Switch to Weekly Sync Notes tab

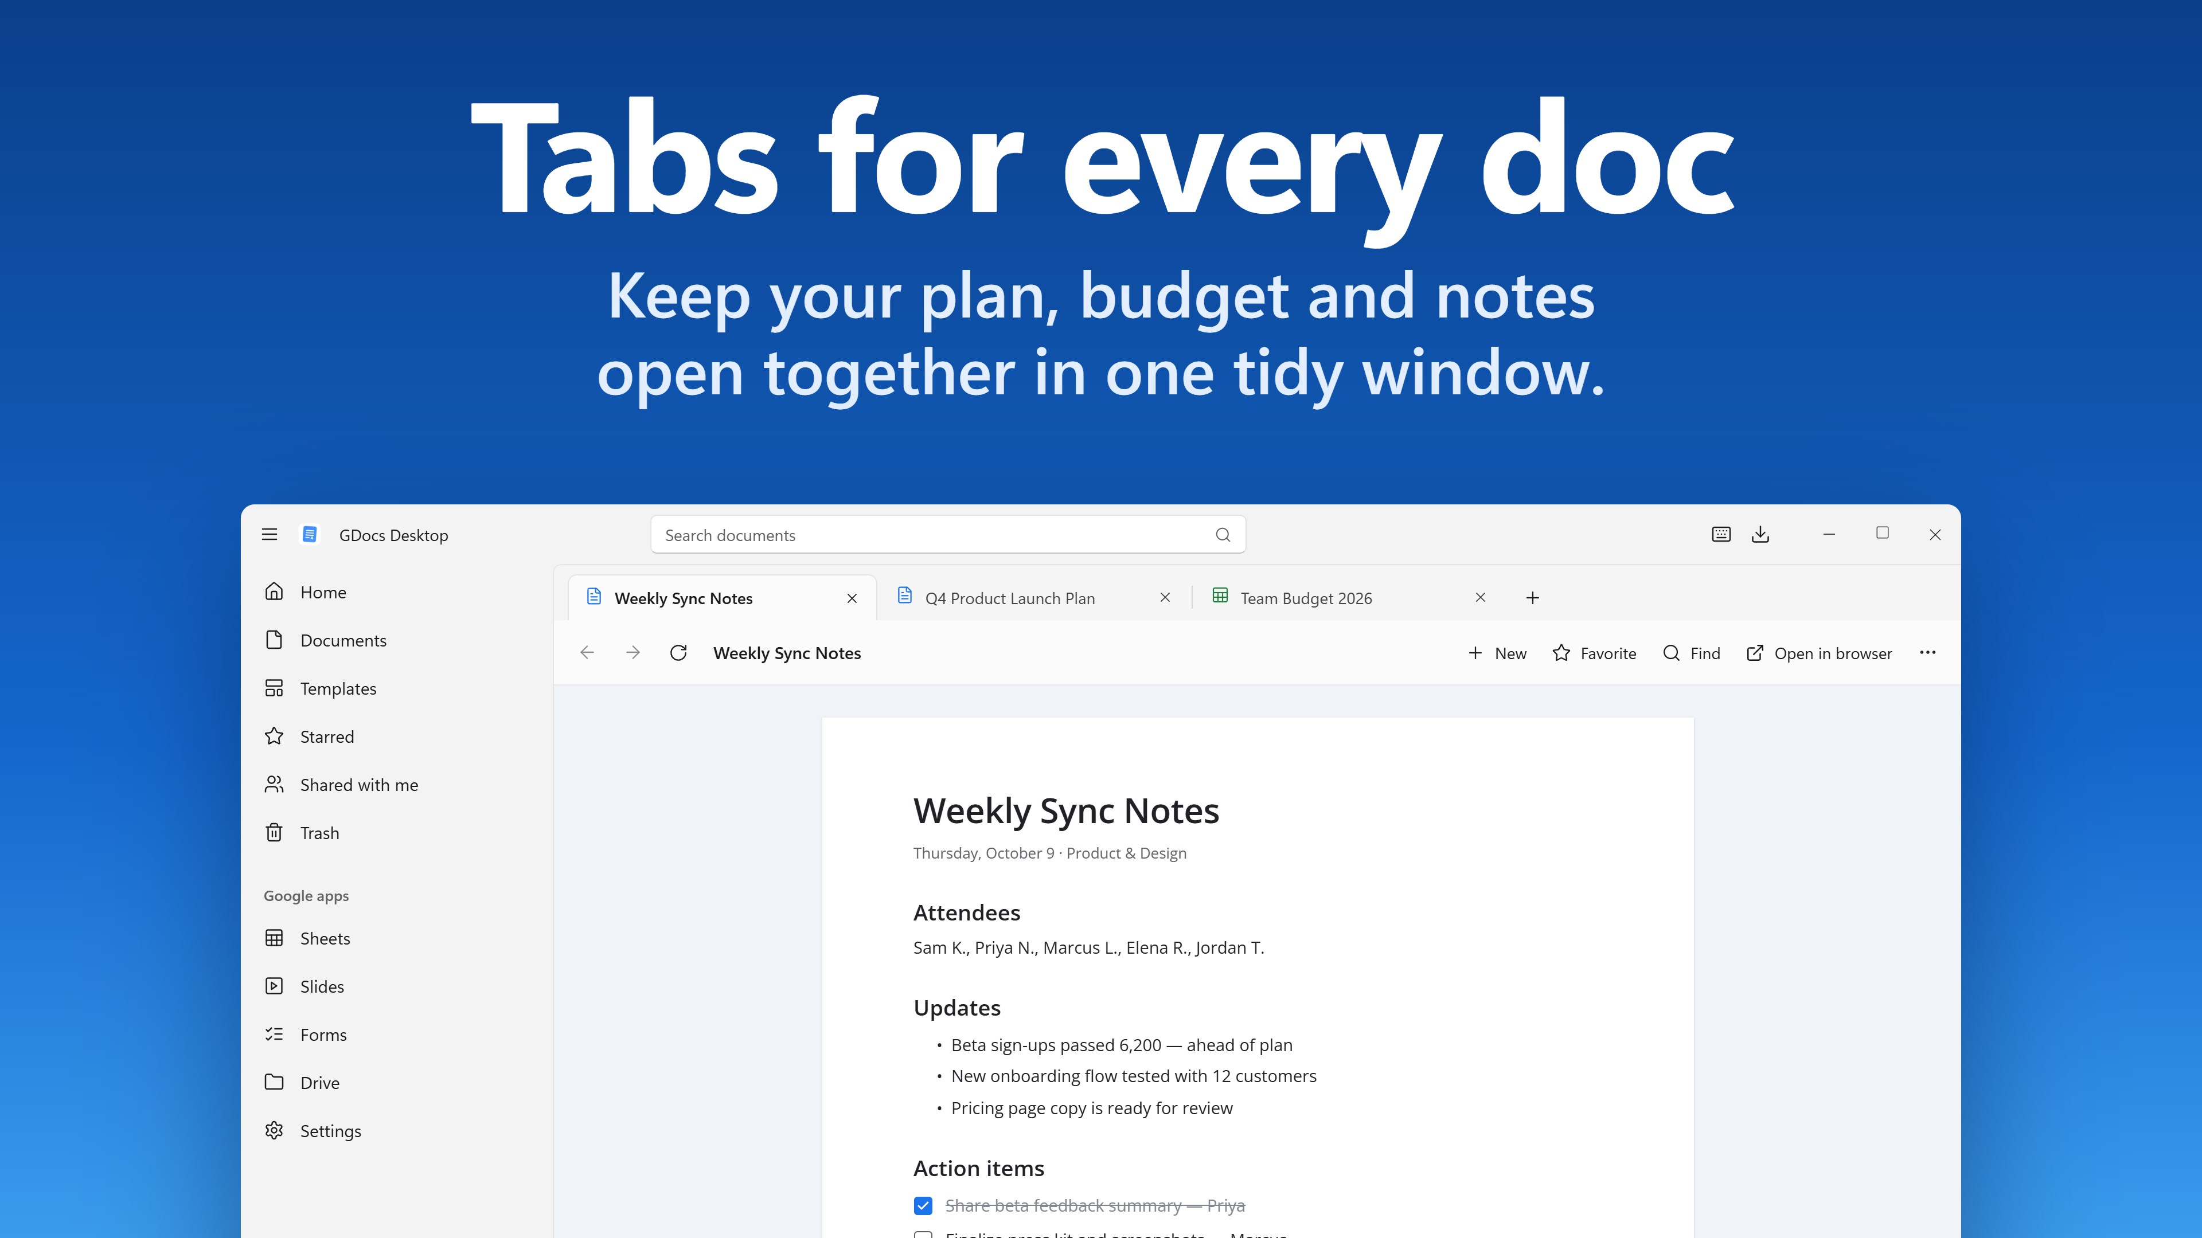tap(723, 598)
